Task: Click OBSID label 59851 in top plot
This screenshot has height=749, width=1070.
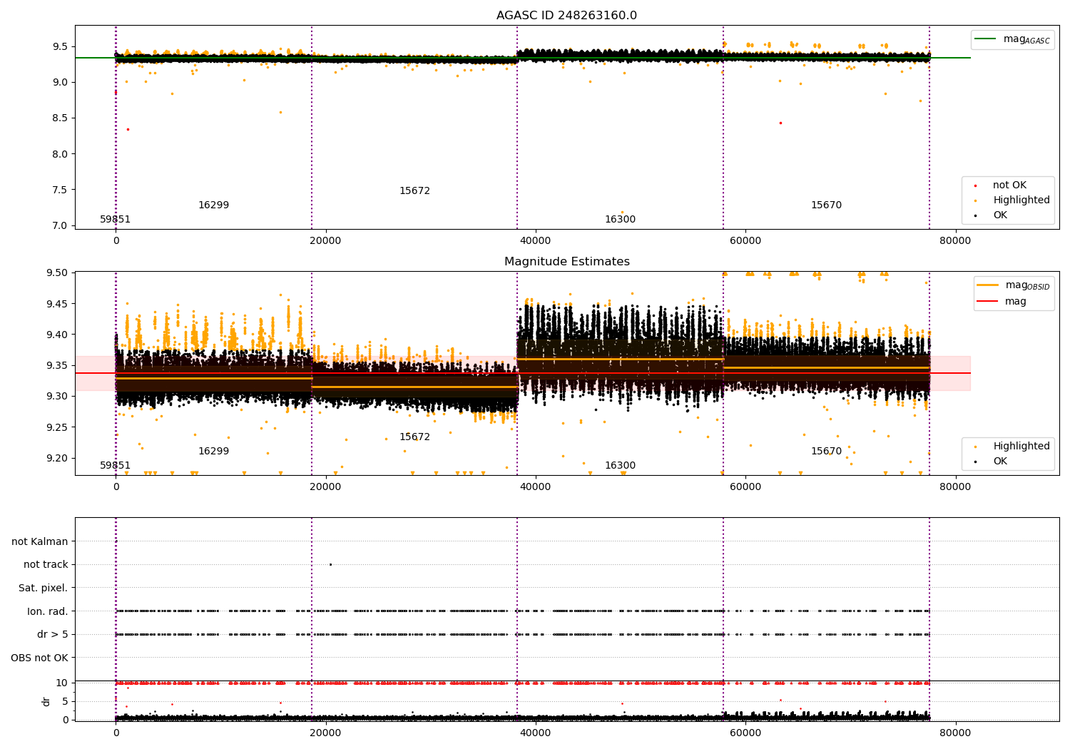Action: [x=115, y=220]
